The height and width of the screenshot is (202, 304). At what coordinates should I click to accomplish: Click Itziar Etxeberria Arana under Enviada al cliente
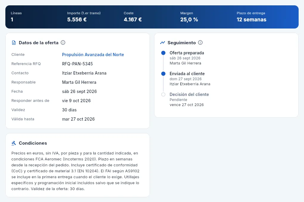coord(190,84)
